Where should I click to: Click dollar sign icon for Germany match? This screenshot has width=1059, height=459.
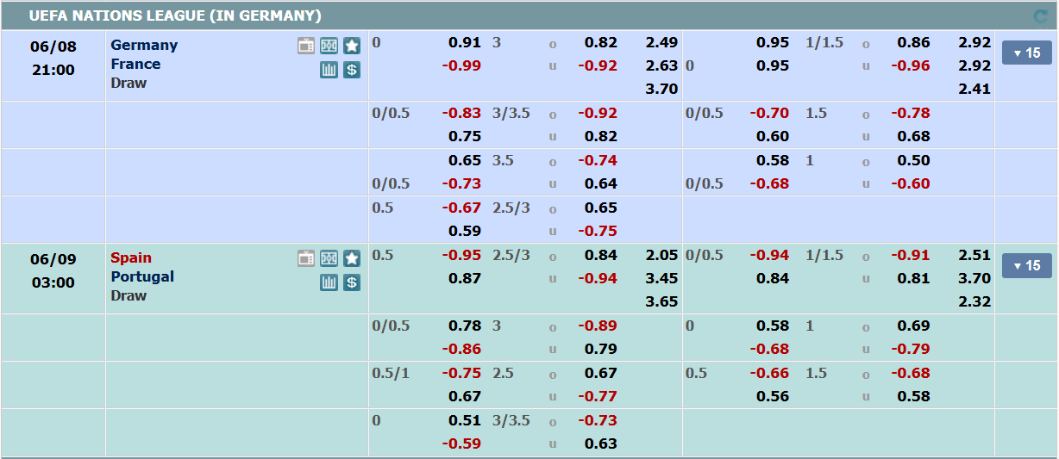pos(351,70)
